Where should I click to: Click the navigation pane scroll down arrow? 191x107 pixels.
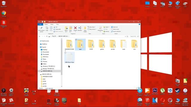(x=61, y=86)
